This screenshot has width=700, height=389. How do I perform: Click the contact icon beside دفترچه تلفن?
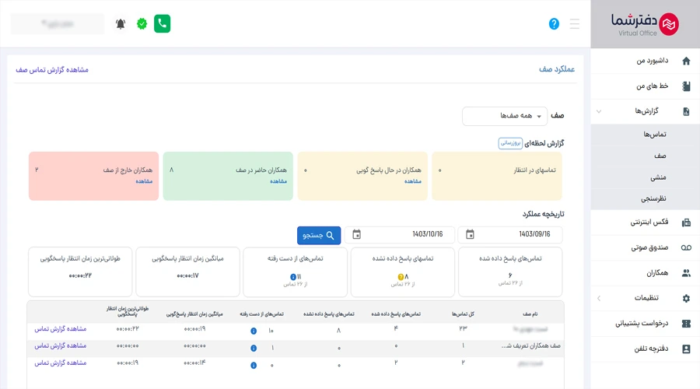686,349
